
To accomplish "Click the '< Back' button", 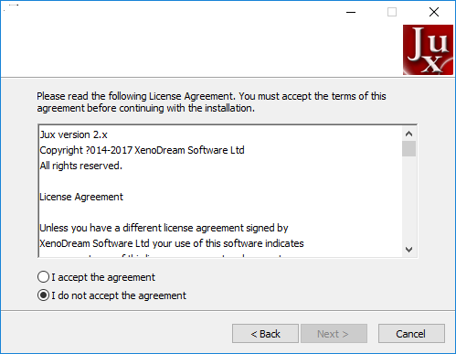I will point(265,334).
